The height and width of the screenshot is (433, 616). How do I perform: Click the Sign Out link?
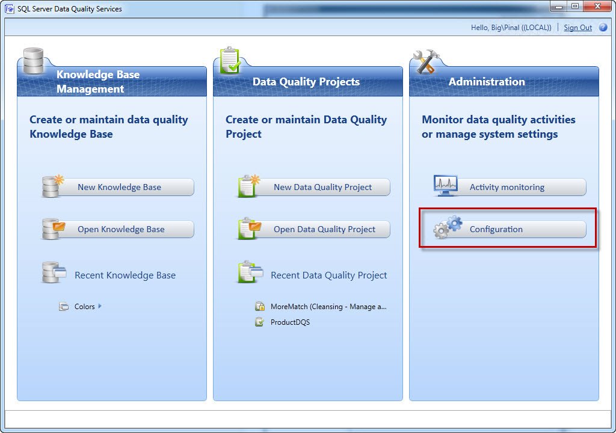[577, 28]
